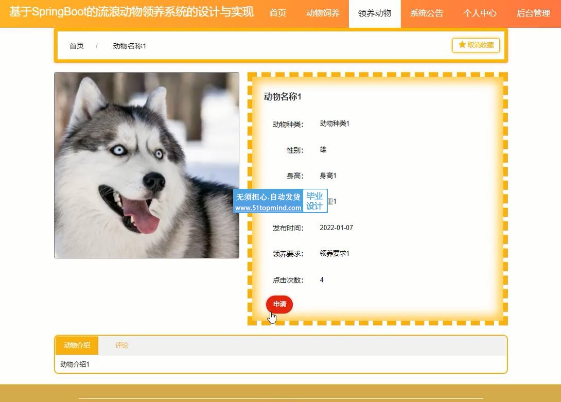Switch to the 动物介绍 tab
The image size is (561, 402).
(x=77, y=345)
